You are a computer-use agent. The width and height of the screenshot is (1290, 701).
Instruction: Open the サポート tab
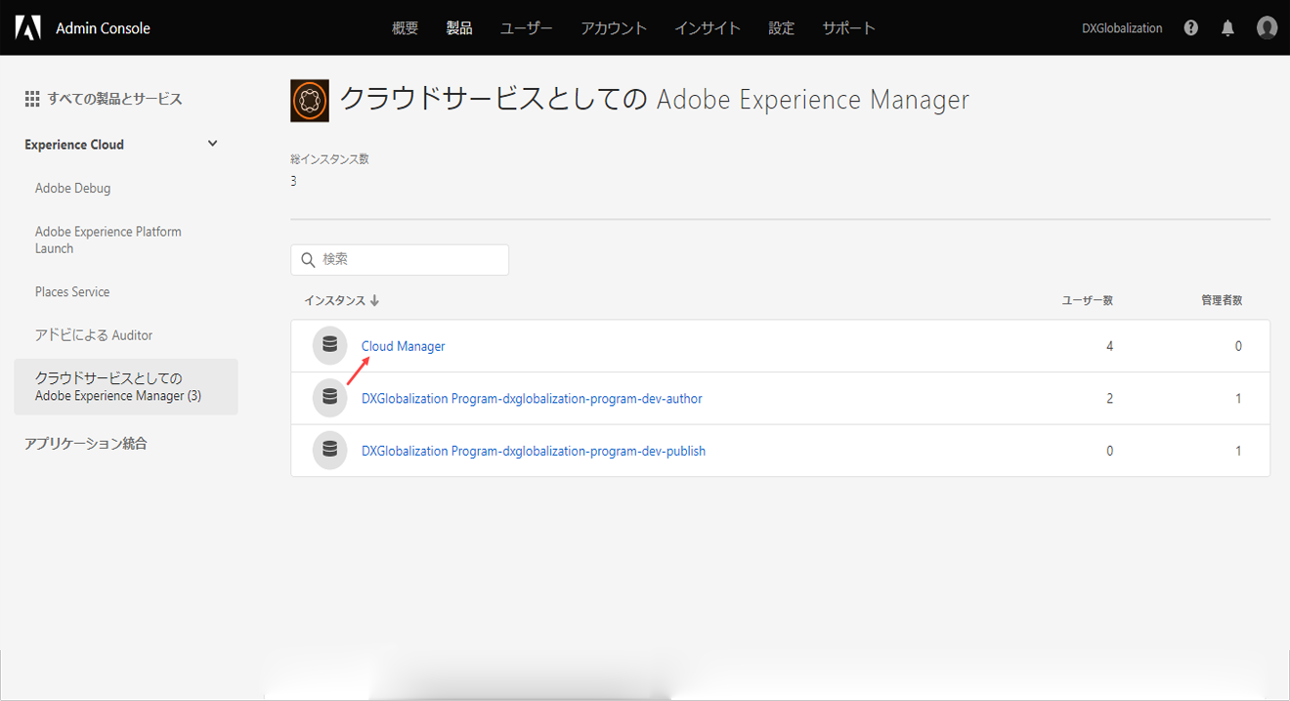pos(848,28)
